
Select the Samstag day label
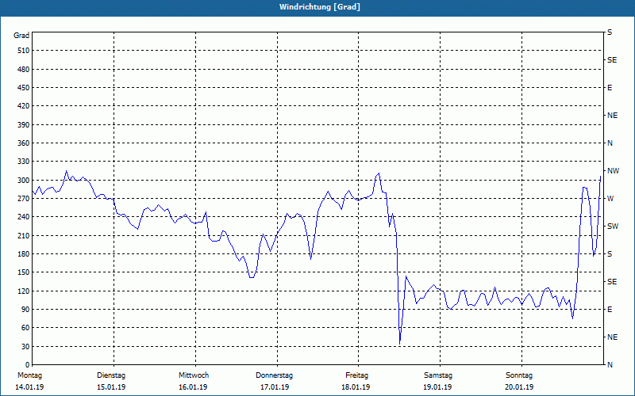click(438, 375)
